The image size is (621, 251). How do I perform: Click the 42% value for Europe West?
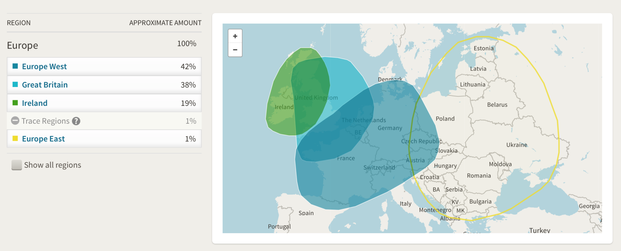[x=188, y=67]
